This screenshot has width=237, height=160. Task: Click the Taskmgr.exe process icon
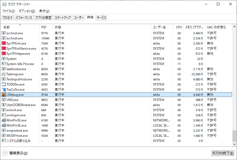click(4, 74)
